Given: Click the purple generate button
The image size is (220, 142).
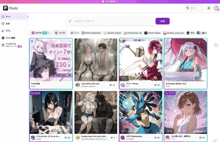Looking at the screenshot, I should tap(162, 21).
